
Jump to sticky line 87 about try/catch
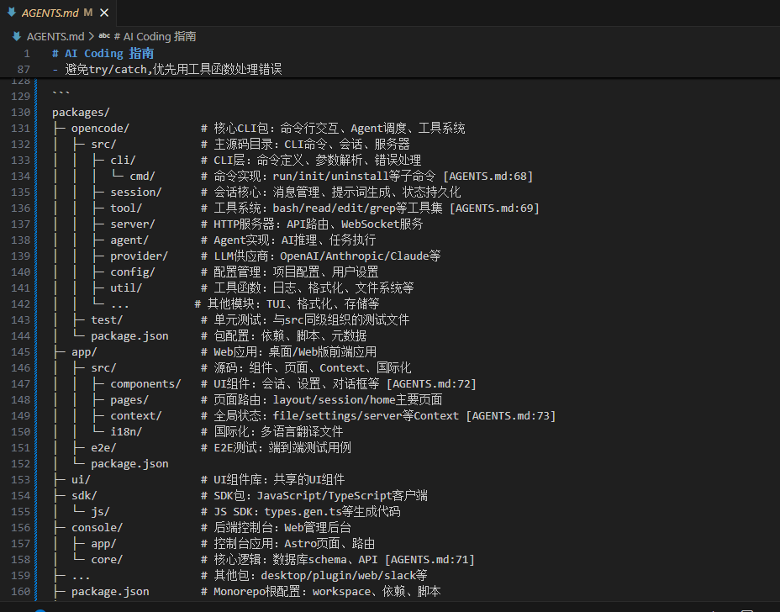(x=166, y=69)
